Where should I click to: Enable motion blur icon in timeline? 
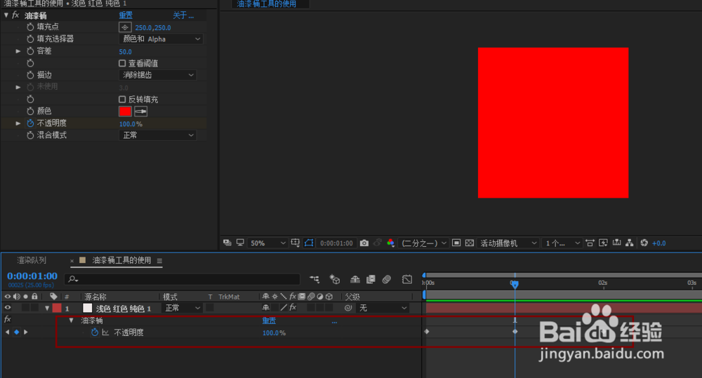[387, 279]
